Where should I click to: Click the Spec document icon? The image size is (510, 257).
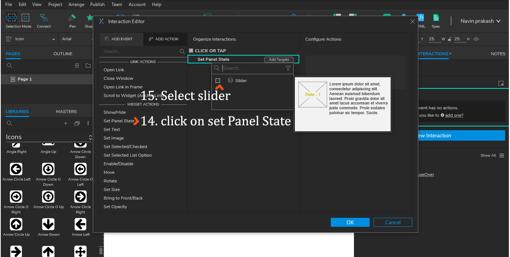[x=435, y=18]
